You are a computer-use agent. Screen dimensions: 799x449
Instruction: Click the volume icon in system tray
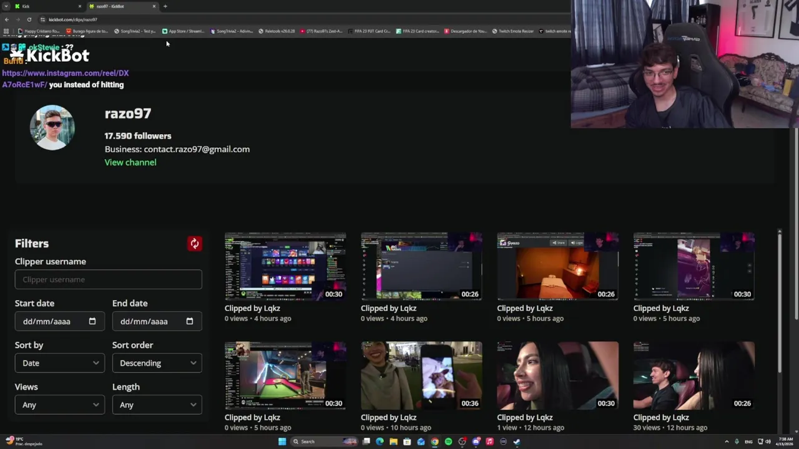(768, 442)
